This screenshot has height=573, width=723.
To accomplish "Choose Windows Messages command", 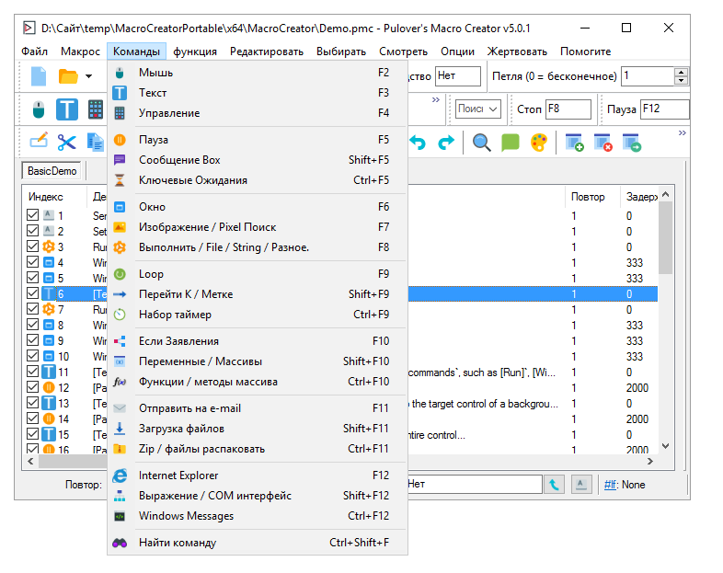I will click(258, 516).
